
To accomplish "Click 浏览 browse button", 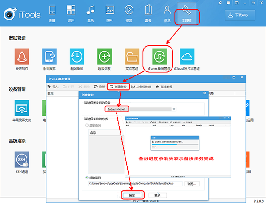I will (192, 184).
